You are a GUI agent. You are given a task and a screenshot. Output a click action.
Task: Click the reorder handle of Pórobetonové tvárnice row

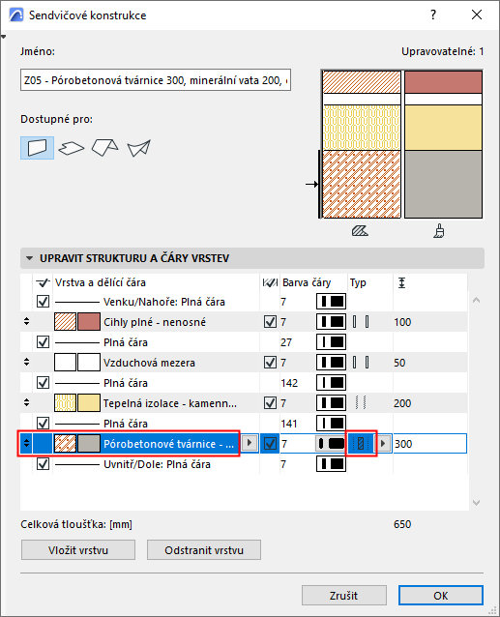[x=26, y=444]
